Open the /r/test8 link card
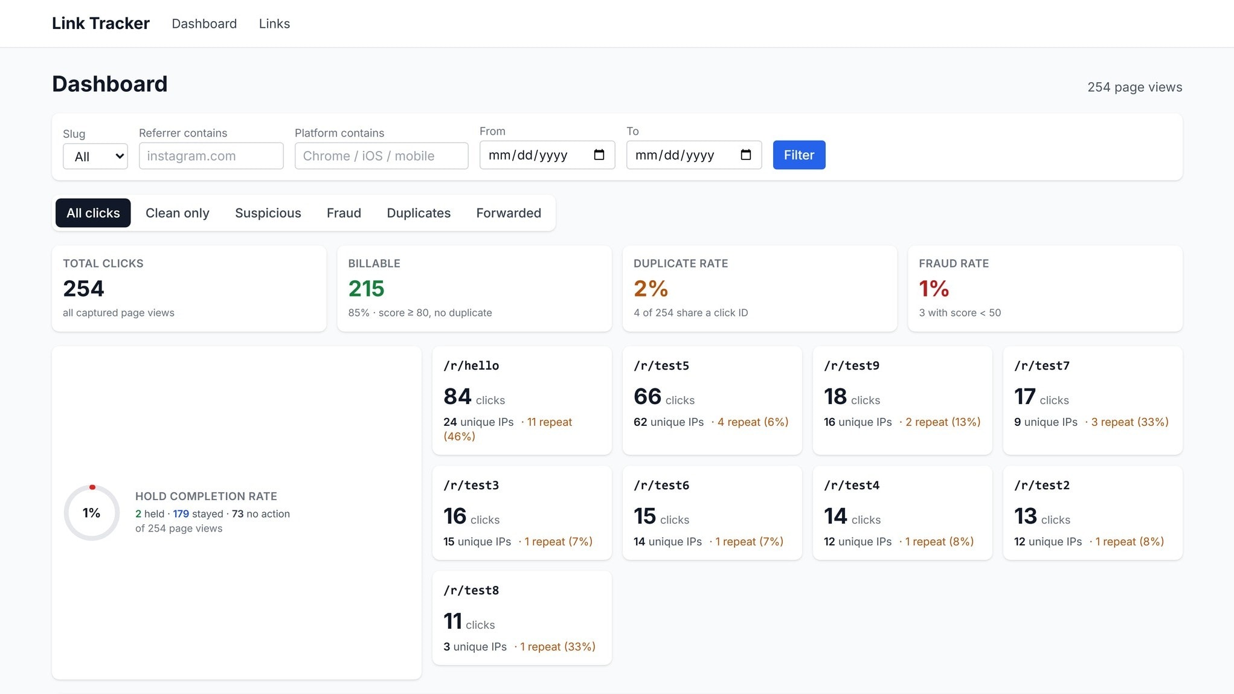This screenshot has width=1234, height=694. (x=522, y=618)
